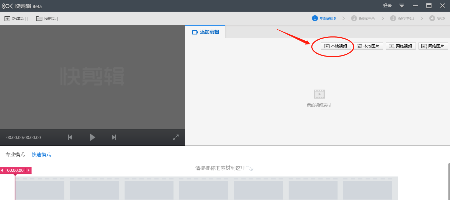Close the 快剪辑 window

[x=442, y=6]
